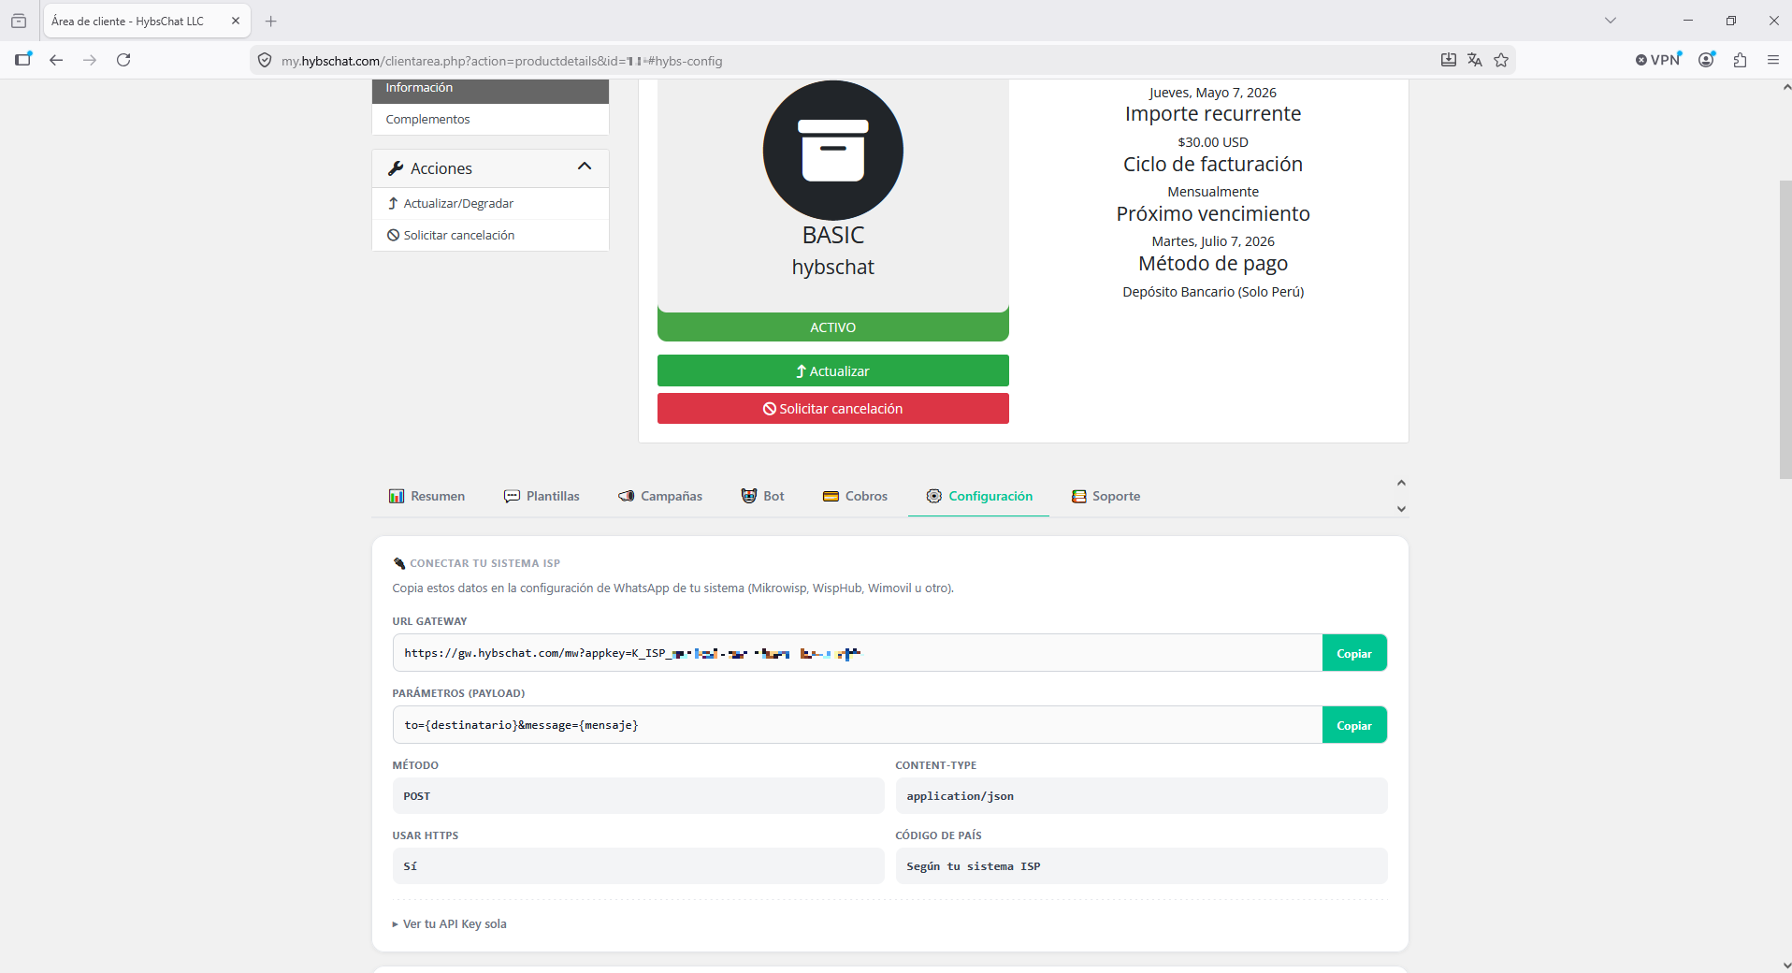Click the BASIC product archive box icon

pos(832,151)
